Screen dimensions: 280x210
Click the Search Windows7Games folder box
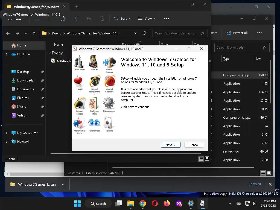coord(180,33)
